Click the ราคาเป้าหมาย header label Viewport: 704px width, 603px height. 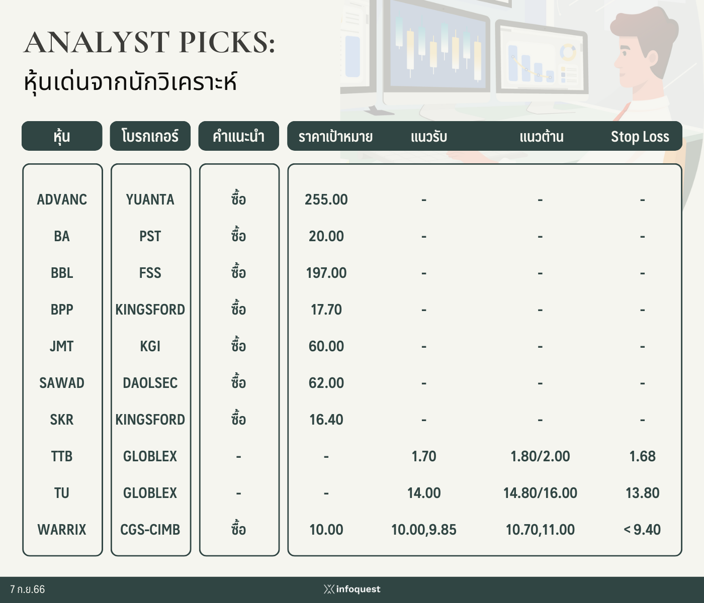[335, 137]
